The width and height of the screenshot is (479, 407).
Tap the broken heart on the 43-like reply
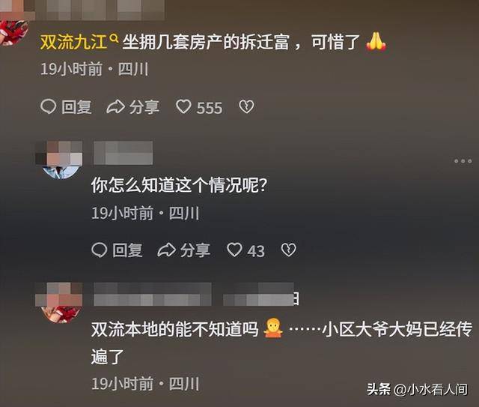tap(288, 250)
